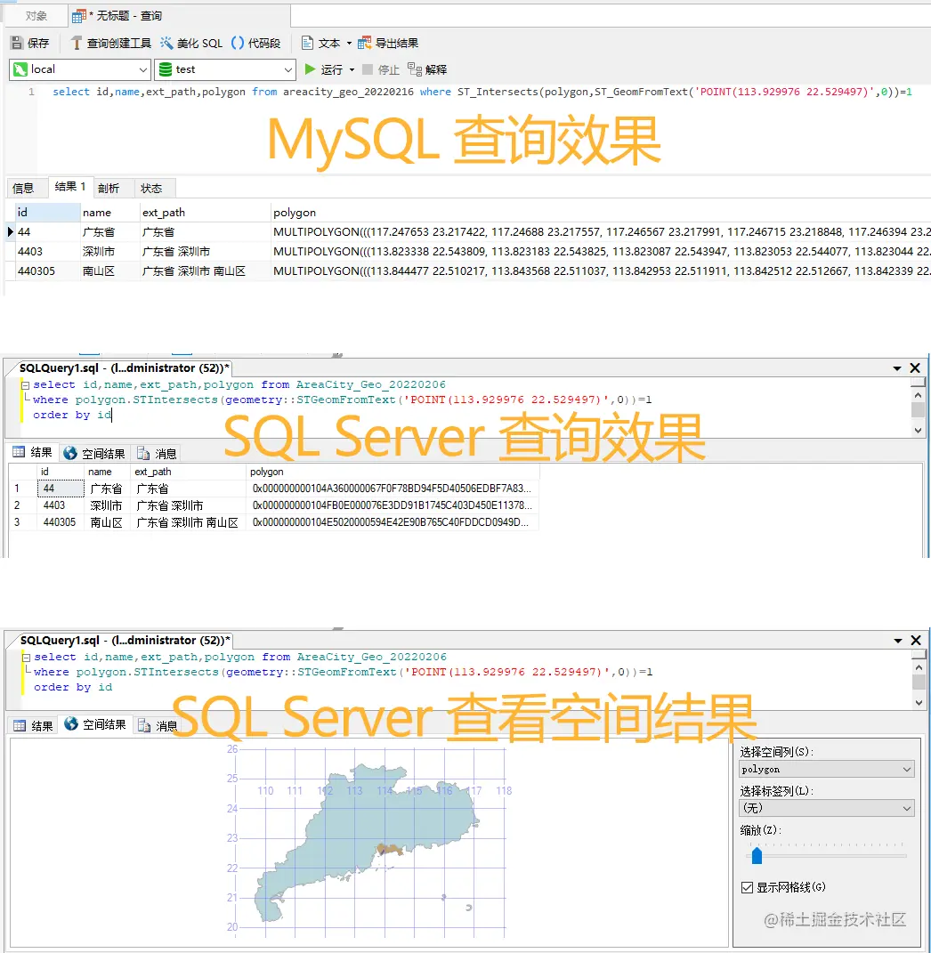Expand the 运行 dropdown arrow

(x=352, y=70)
